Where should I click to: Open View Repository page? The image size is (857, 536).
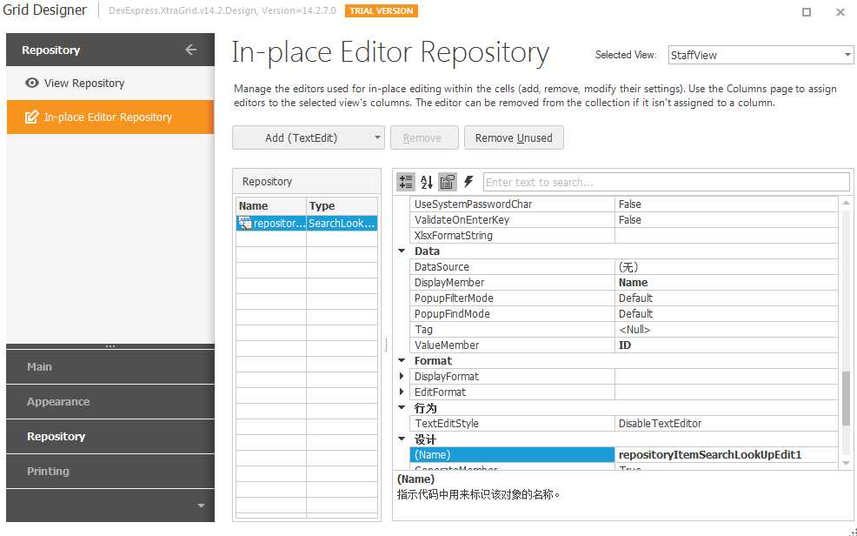pyautogui.click(x=110, y=84)
